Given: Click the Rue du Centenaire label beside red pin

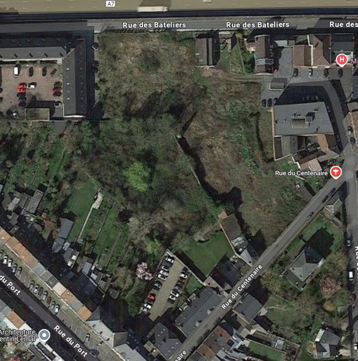Looking at the screenshot, I should (302, 173).
